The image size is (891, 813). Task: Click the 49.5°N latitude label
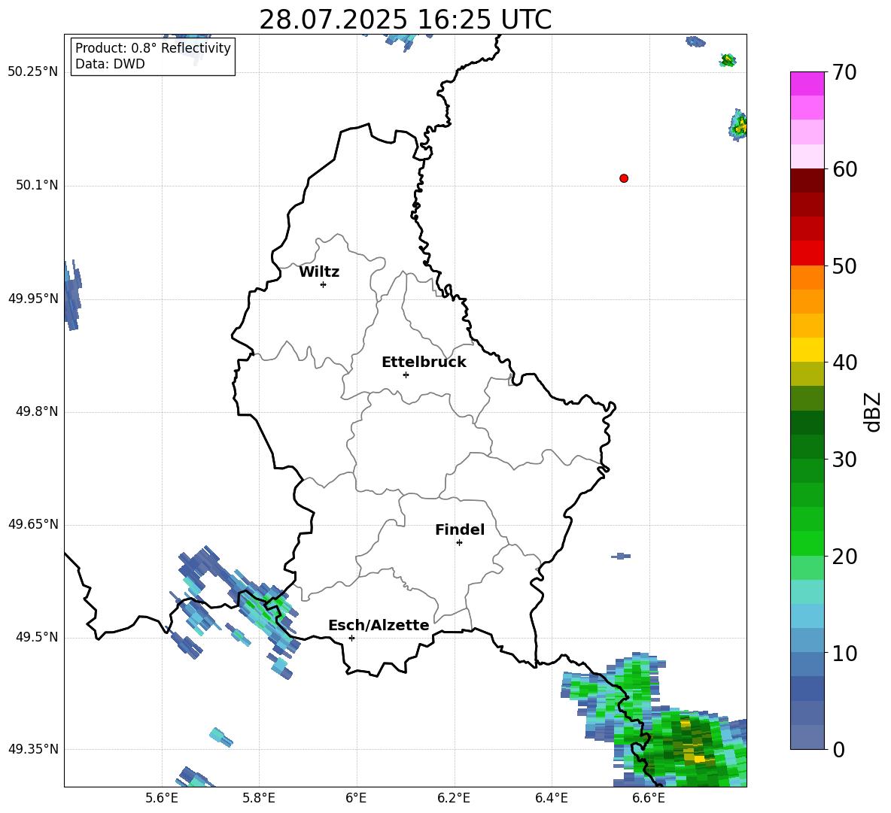37,637
